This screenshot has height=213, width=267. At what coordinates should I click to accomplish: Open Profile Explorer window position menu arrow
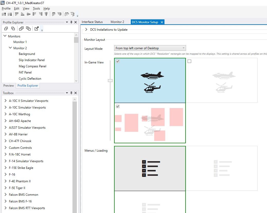click(x=67, y=22)
